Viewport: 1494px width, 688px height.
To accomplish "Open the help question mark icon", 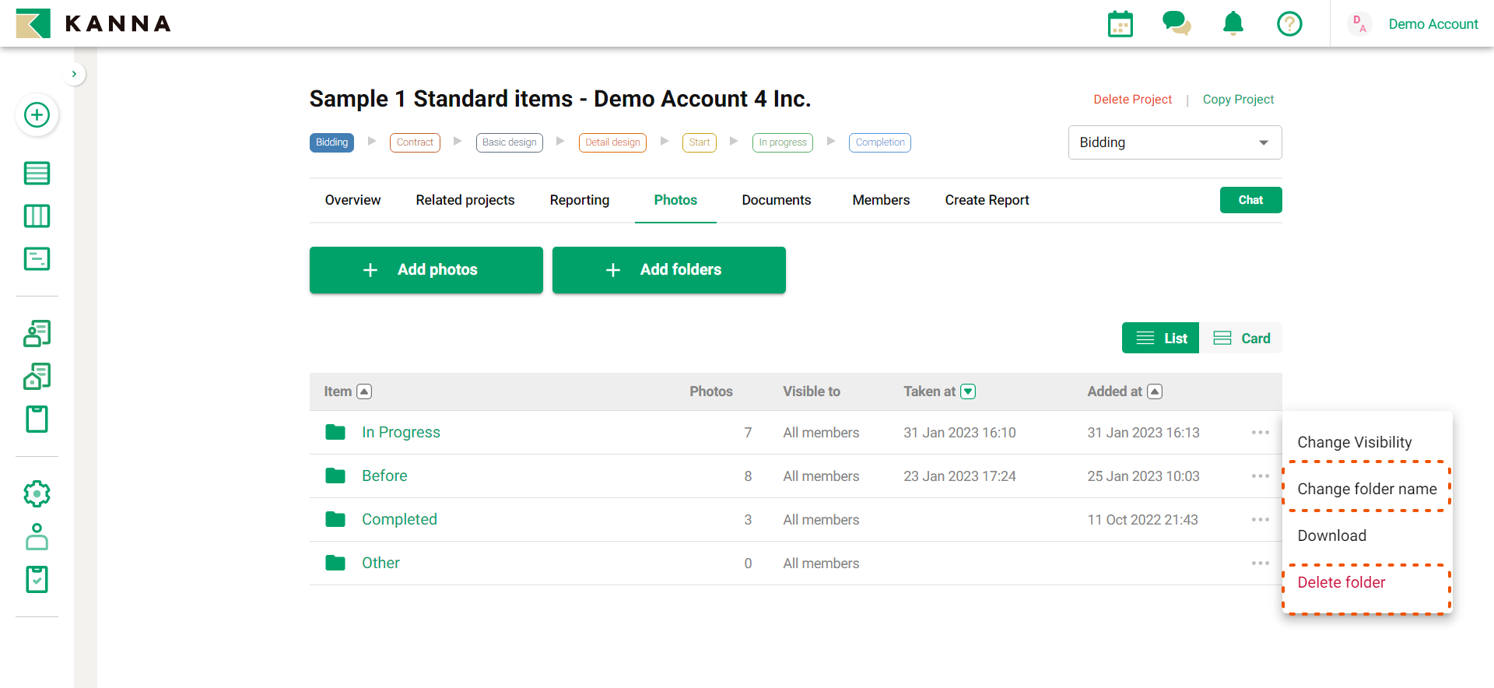I will [1289, 24].
